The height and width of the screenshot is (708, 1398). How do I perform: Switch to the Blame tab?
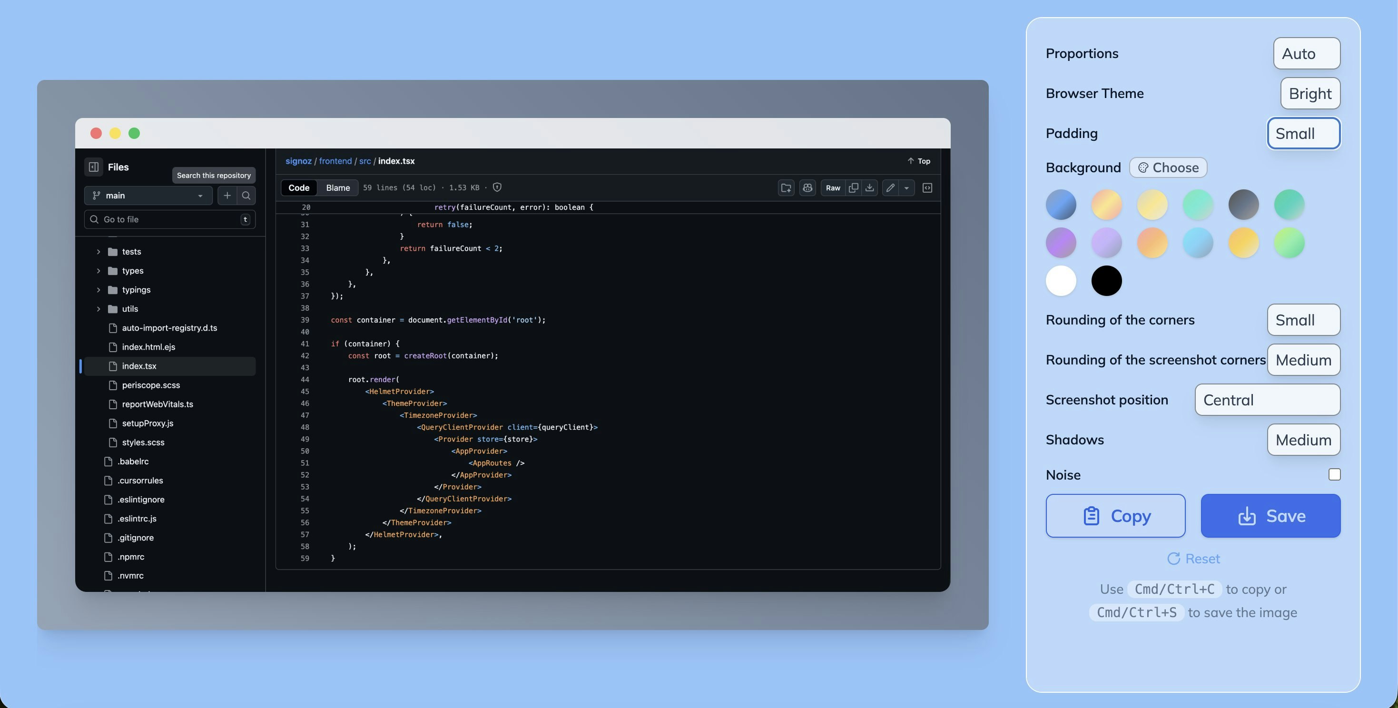pyautogui.click(x=337, y=188)
